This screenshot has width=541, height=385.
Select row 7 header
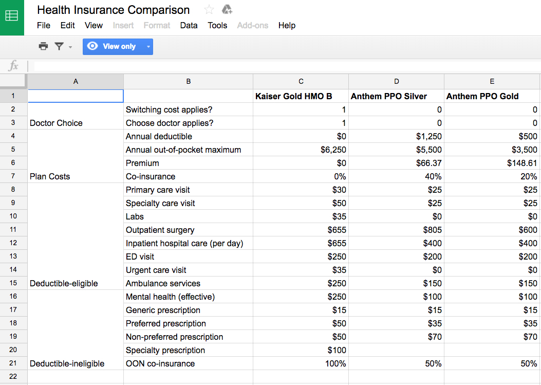13,176
